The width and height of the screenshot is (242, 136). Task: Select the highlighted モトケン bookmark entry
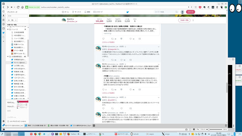tap(17, 63)
